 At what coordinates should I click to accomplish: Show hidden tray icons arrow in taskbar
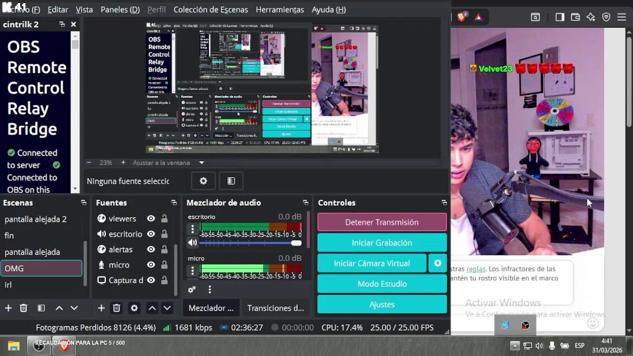[515, 346]
